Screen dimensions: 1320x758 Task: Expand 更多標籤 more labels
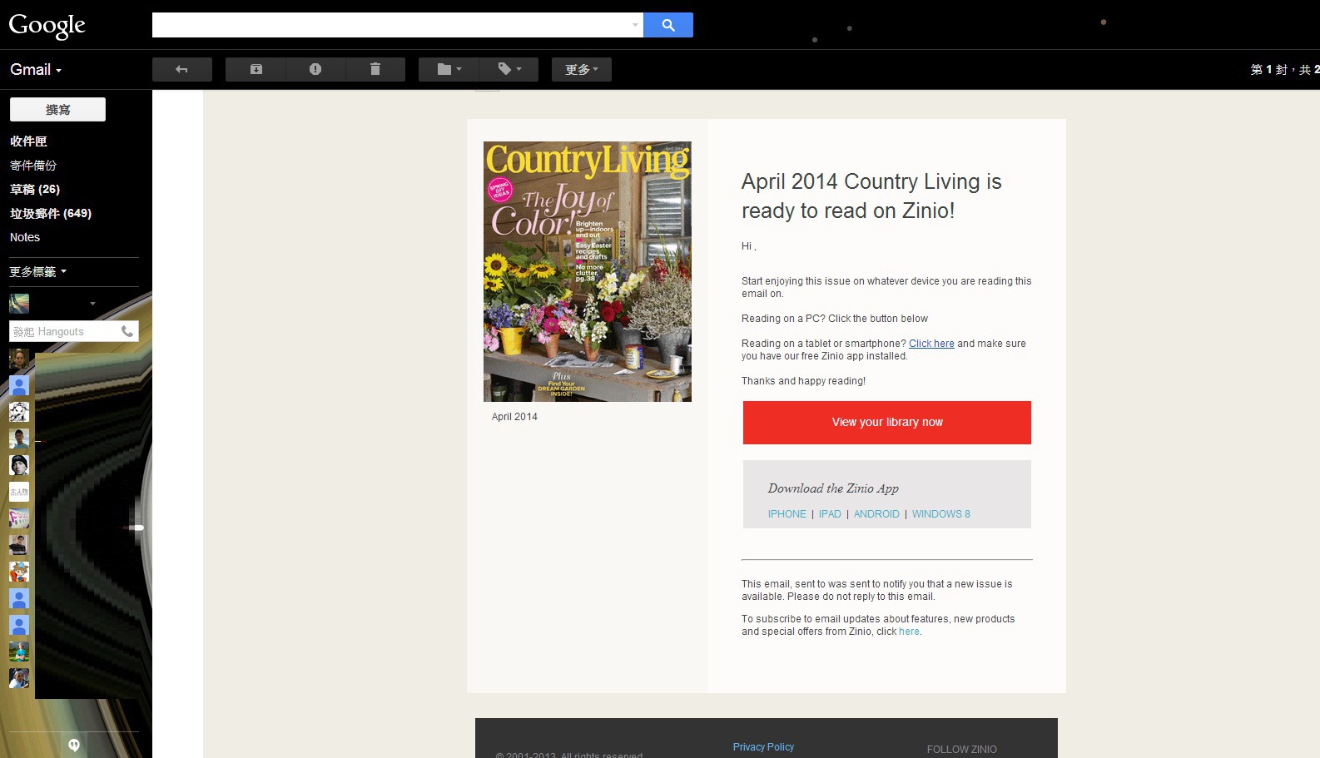(x=37, y=272)
